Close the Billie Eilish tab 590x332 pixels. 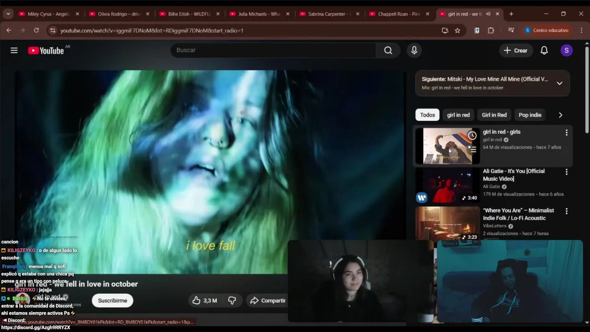218,14
